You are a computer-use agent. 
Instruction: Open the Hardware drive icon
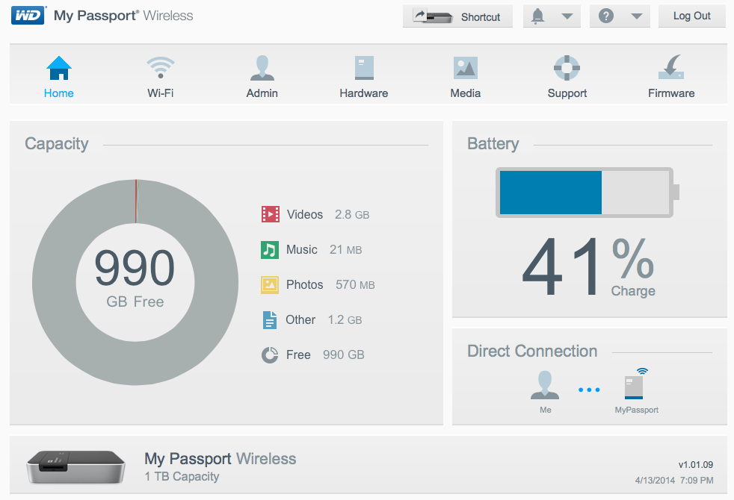(x=364, y=68)
